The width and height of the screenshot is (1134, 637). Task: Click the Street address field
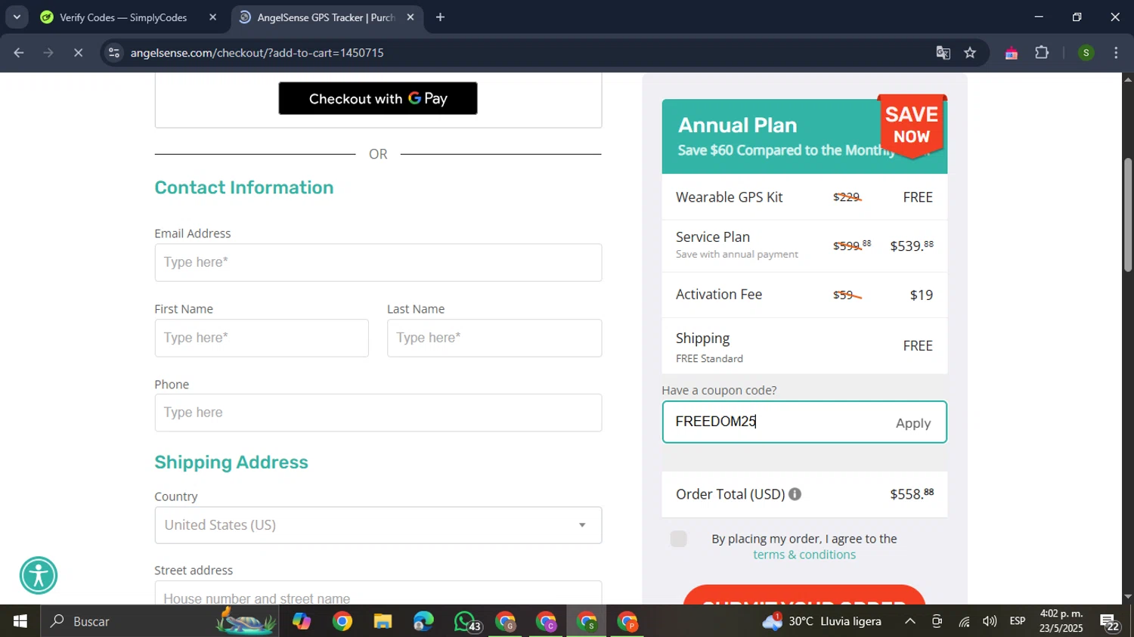point(378,593)
